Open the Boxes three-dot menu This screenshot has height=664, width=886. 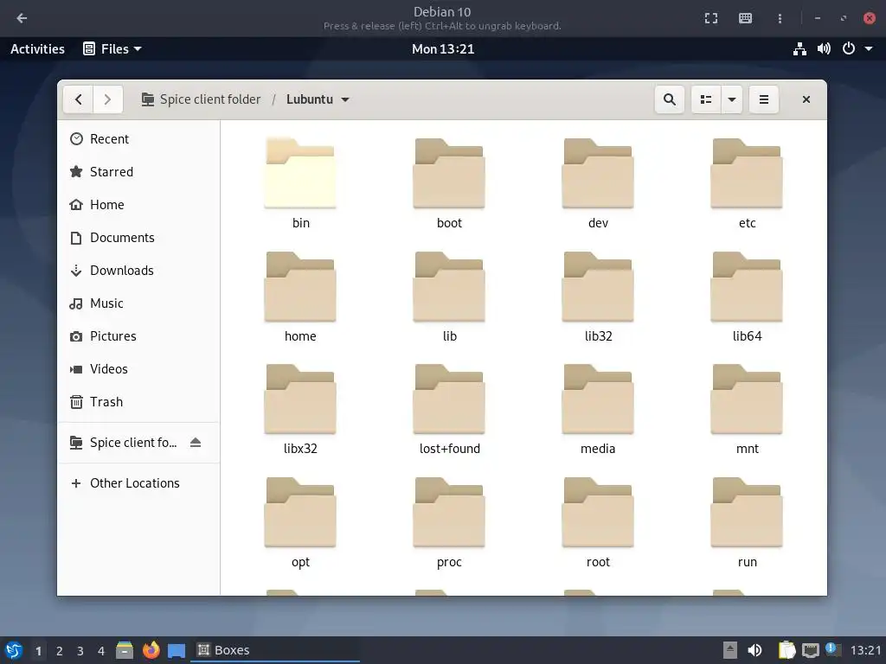pos(780,18)
